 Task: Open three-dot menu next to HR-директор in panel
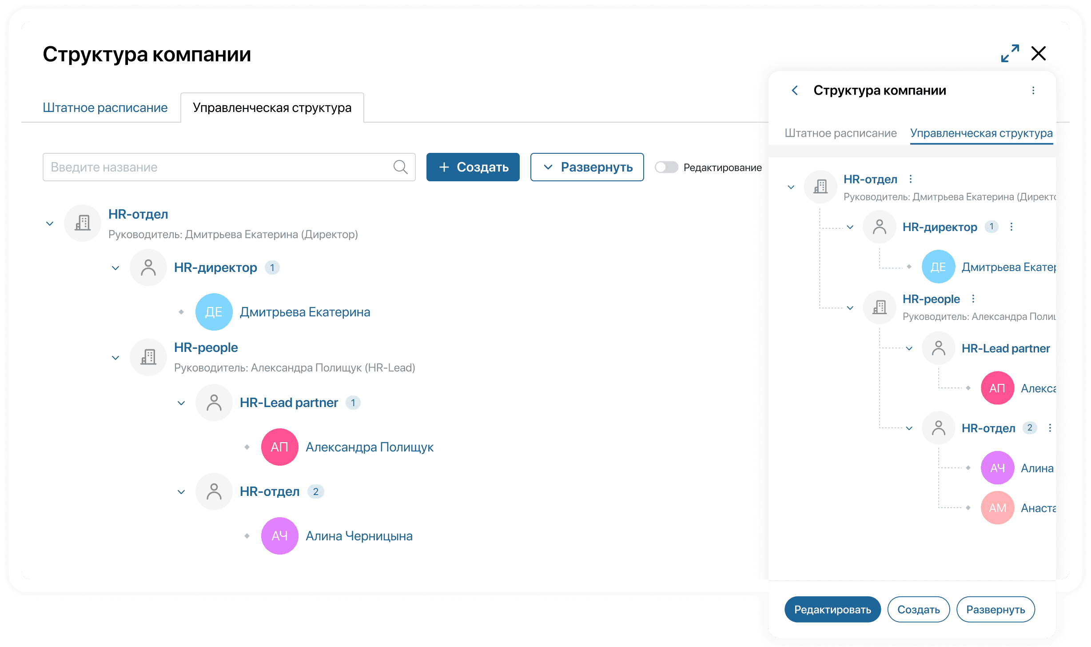point(1011,227)
